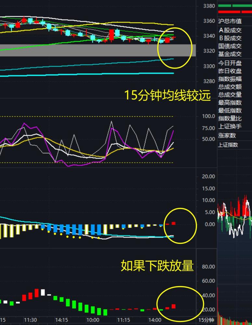The height and width of the screenshot is (325, 252).
Task: Click the 50.00 oscillator axis value
Action: 209,139
